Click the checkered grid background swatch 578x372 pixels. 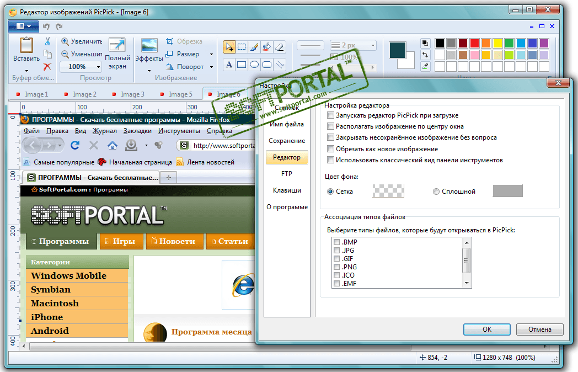(388, 191)
